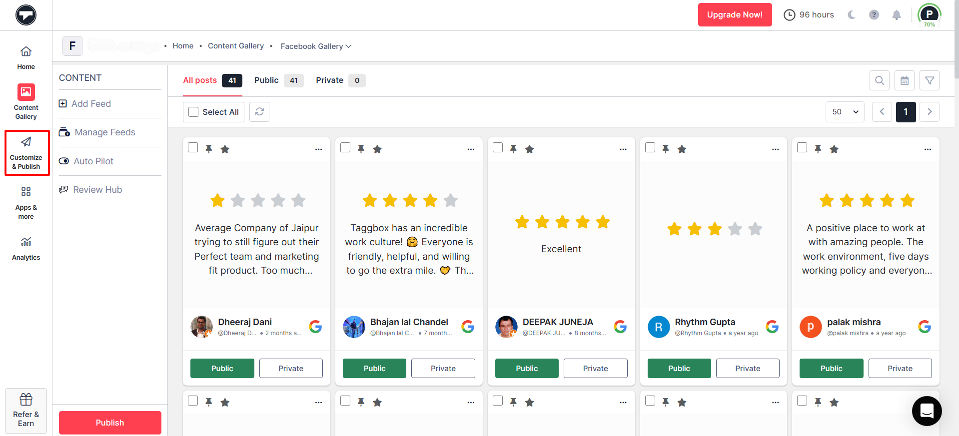This screenshot has height=436, width=959.
Task: Open the search posts icon
Action: (879, 80)
